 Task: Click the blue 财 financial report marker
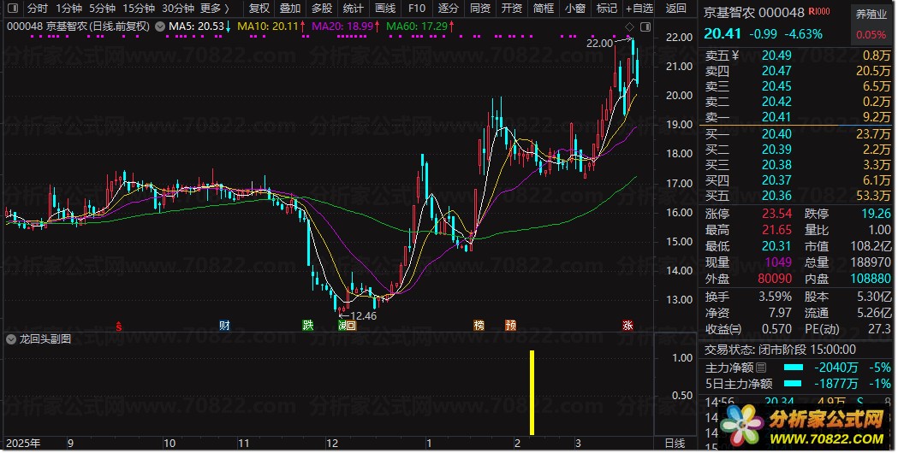click(223, 325)
